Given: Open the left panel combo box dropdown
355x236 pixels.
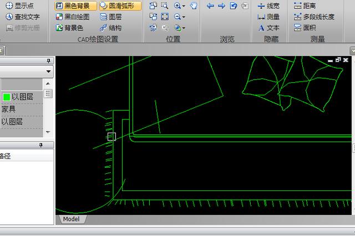Looking at the screenshot, I should click(x=48, y=72).
